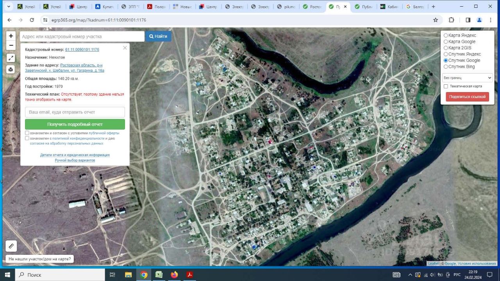Activate the ruler measurement tool

11,246
